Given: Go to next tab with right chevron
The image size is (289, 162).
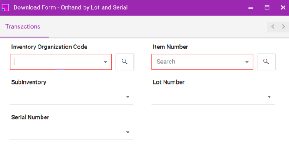Looking at the screenshot, I should (x=283, y=26).
